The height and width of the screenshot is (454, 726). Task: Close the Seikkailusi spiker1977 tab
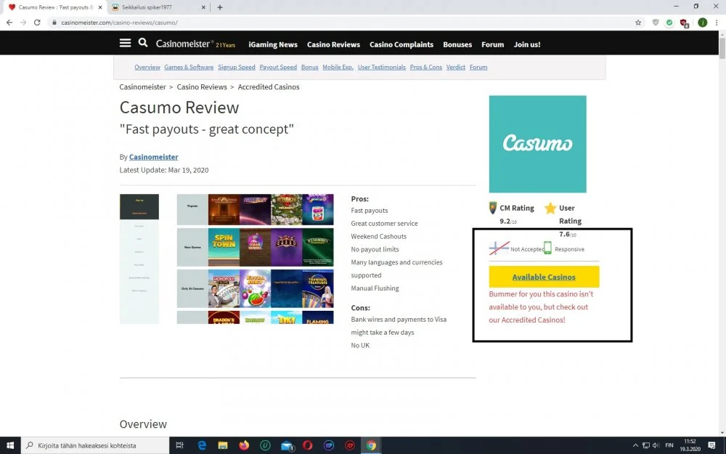click(203, 7)
